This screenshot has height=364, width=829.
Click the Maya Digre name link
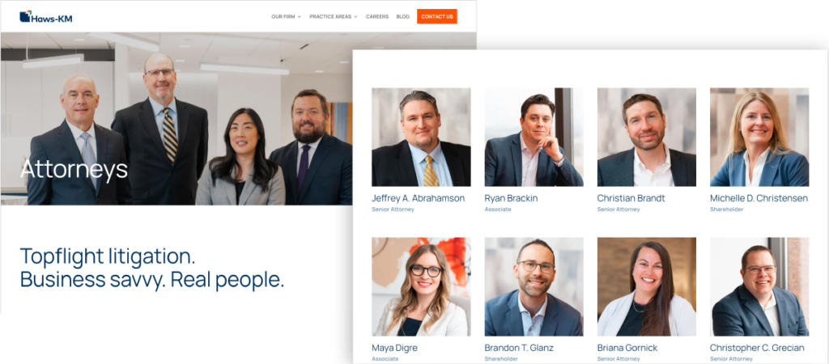[394, 348]
